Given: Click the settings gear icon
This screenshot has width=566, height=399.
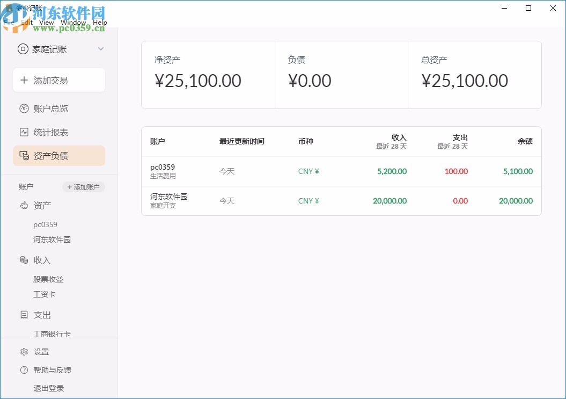Looking at the screenshot, I should pyautogui.click(x=24, y=352).
